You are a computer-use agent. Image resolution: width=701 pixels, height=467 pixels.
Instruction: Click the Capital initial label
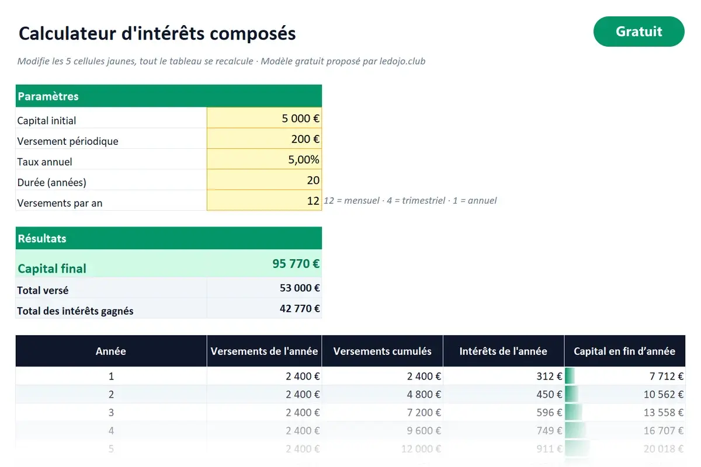47,121
